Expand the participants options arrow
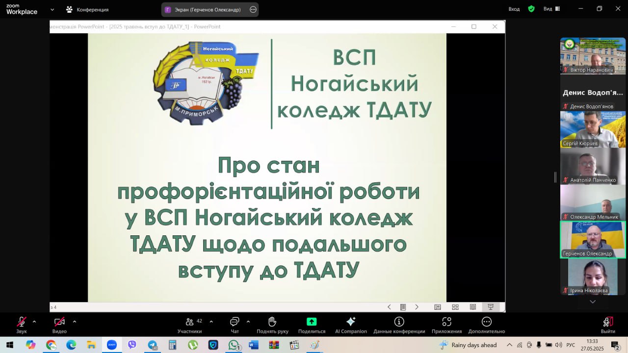The height and width of the screenshot is (353, 628). tap(211, 322)
